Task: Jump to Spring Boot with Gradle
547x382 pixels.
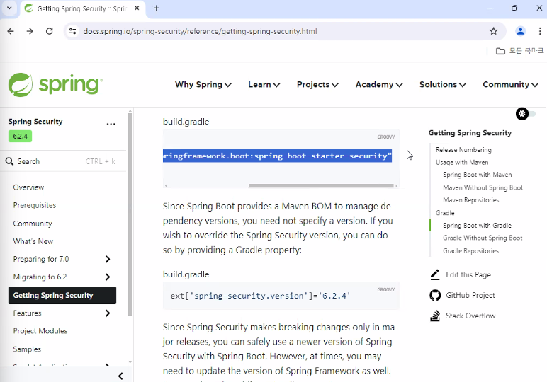Action: point(478,226)
